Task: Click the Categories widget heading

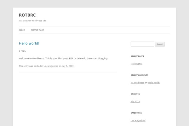Action: click(x=136, y=113)
